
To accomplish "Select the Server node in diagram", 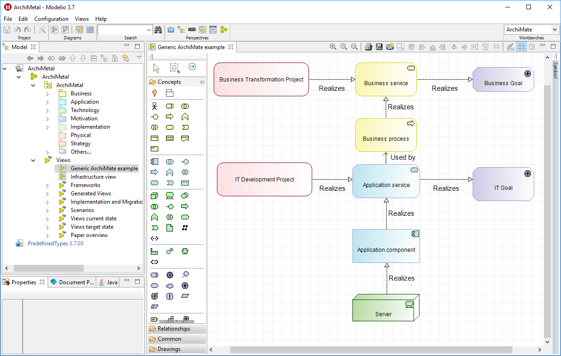I will [386, 307].
